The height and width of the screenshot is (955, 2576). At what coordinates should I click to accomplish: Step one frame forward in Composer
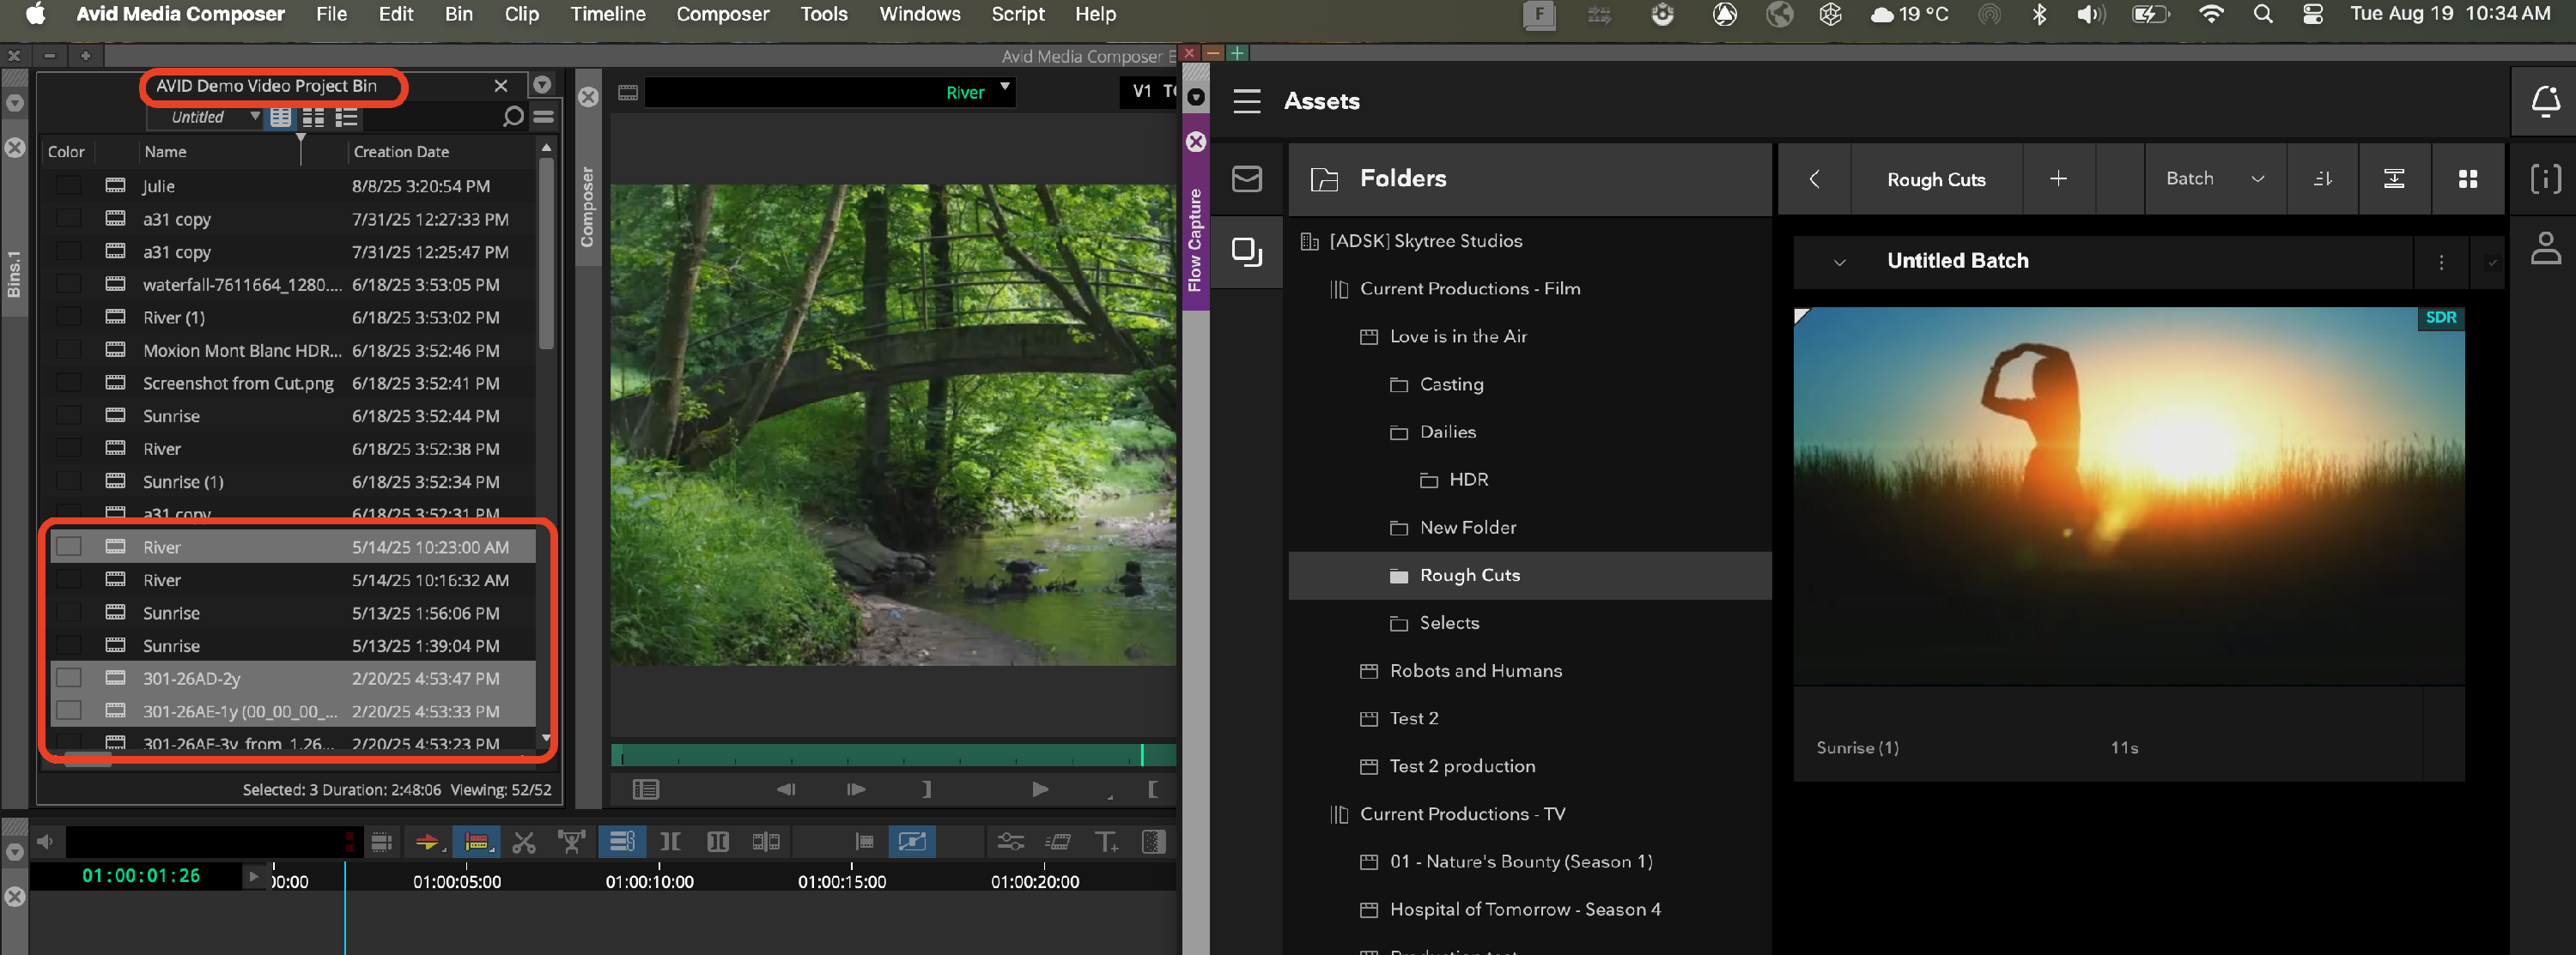point(856,789)
